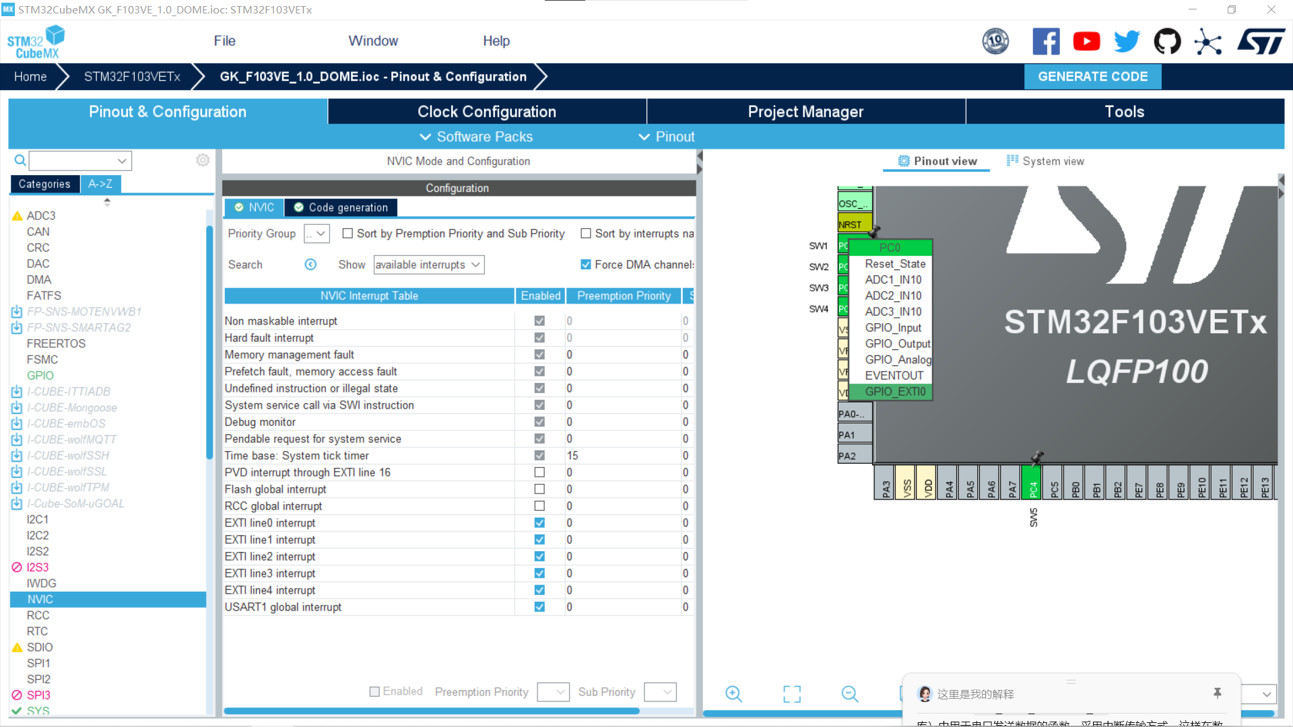Click the zoom in magnifier icon

click(x=733, y=694)
